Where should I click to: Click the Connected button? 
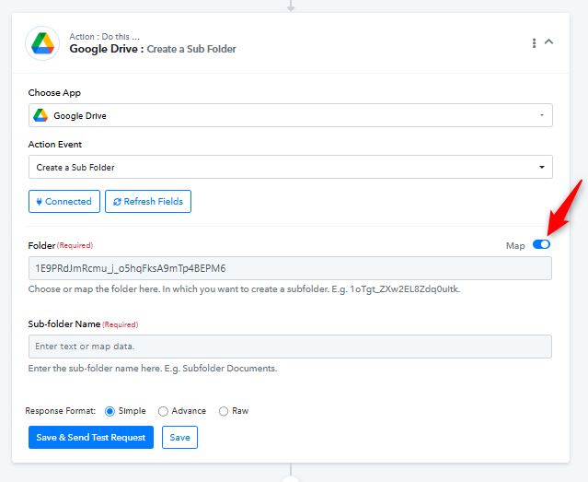64,201
